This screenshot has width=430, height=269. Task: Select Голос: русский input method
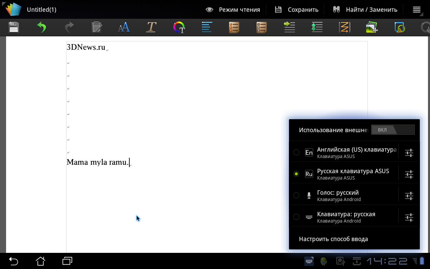coord(296,195)
